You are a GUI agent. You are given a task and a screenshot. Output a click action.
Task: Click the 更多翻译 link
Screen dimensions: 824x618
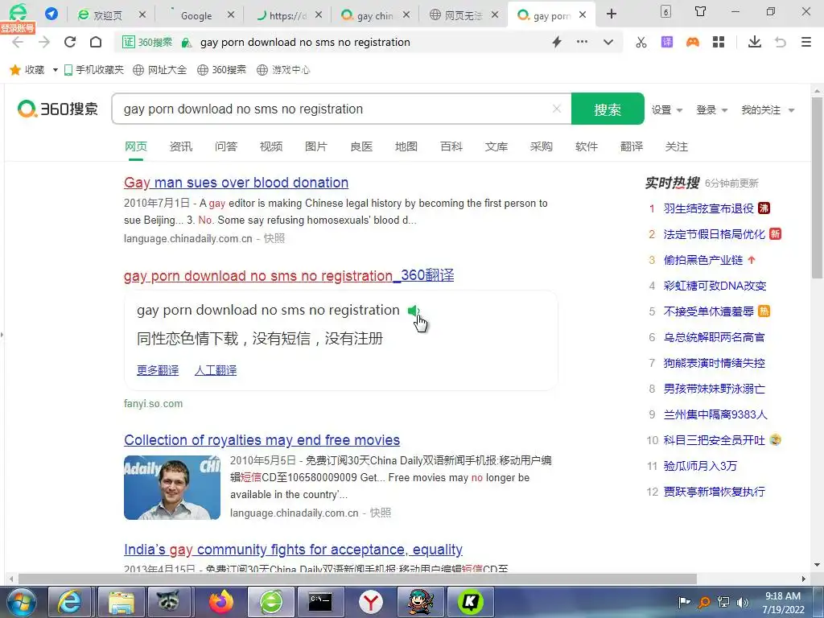pyautogui.click(x=158, y=370)
